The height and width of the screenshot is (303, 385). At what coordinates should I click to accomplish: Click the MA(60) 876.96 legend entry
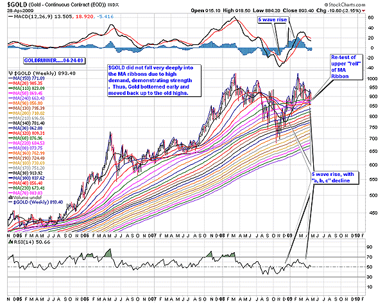point(28,138)
